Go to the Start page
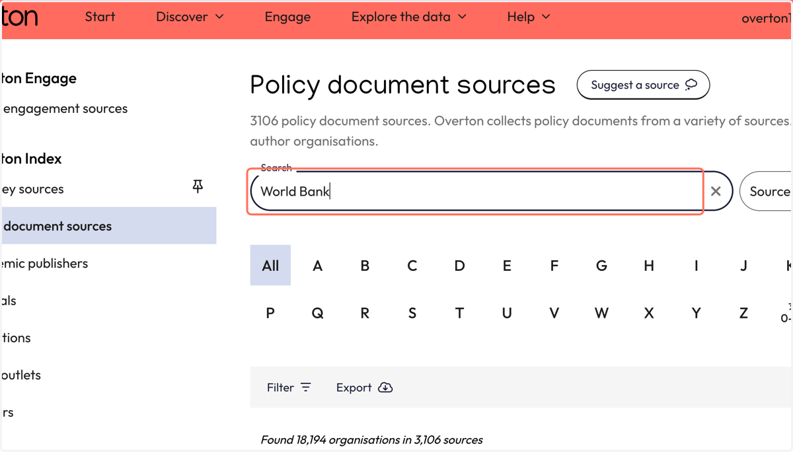 tap(100, 17)
